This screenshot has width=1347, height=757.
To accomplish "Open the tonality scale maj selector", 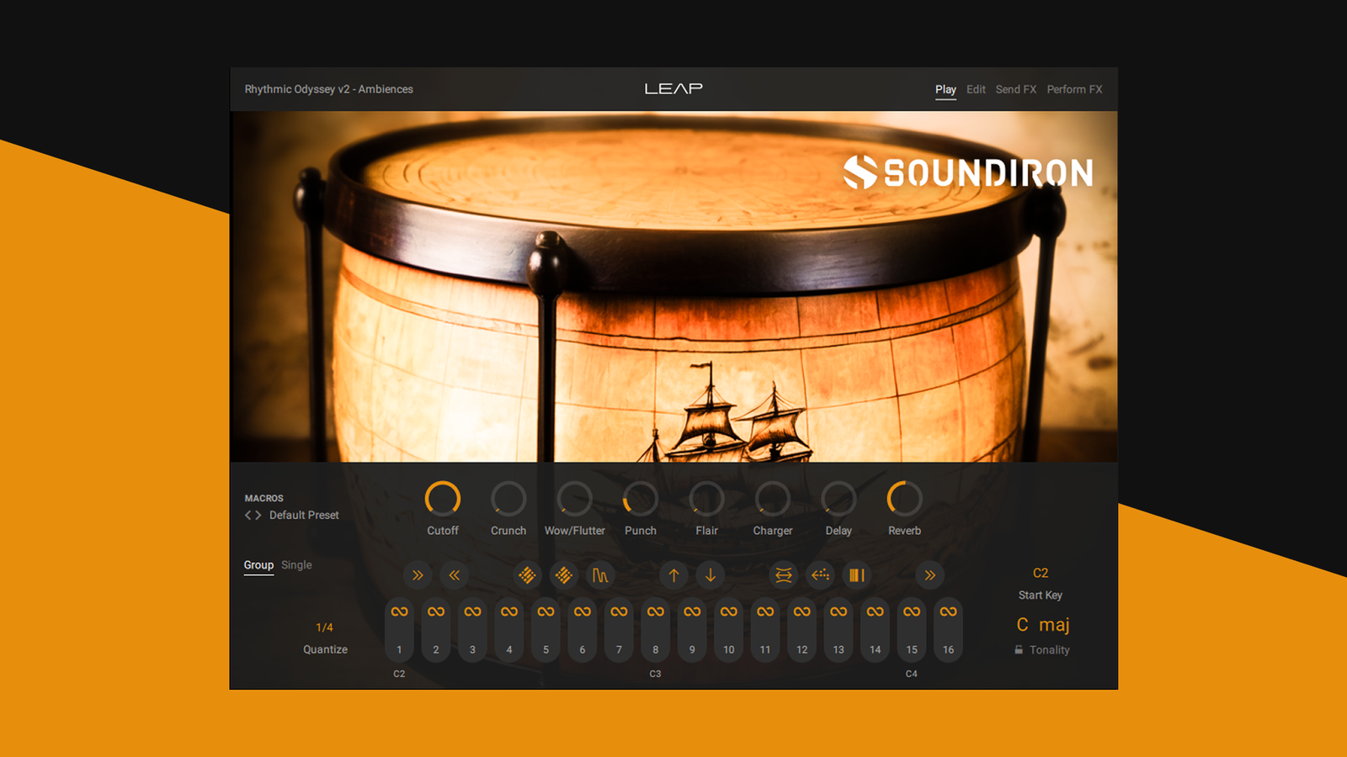I will click(1054, 625).
